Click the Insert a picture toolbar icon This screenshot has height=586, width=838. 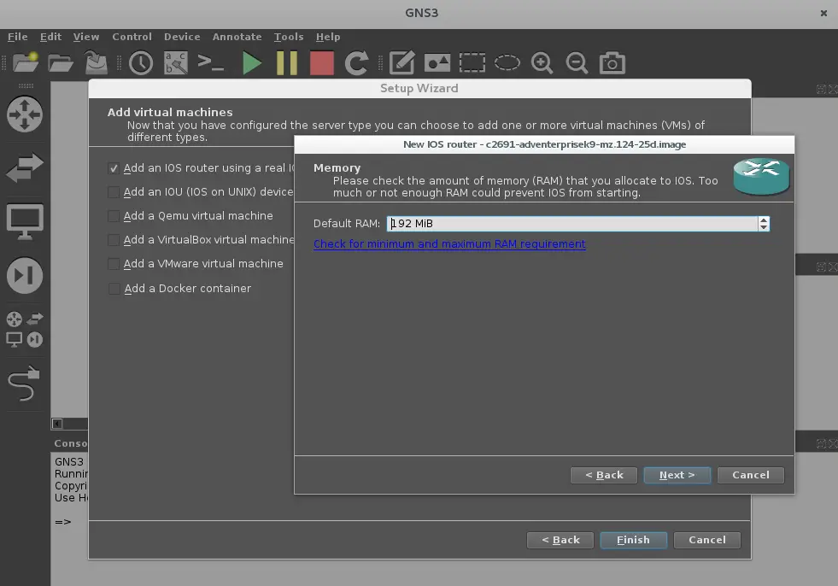pyautogui.click(x=437, y=62)
